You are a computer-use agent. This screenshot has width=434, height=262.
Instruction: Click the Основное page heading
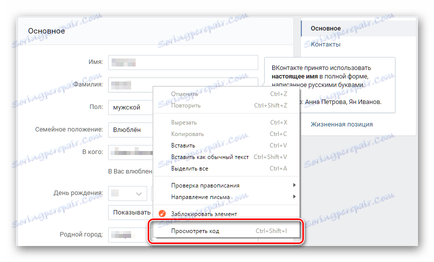47,31
